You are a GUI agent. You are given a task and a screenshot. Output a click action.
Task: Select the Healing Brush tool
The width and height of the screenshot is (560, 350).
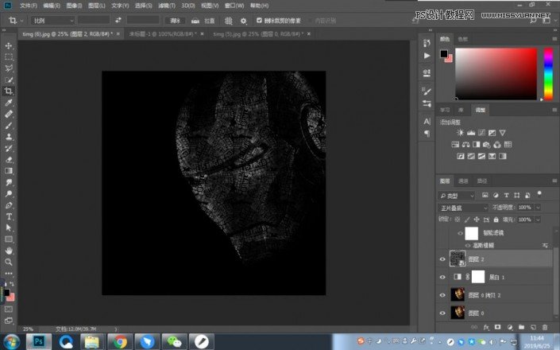(x=9, y=114)
